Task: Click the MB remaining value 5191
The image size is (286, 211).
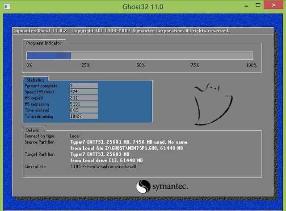Action: [84, 104]
